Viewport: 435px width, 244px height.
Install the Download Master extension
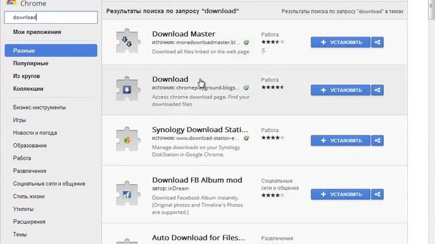coord(341,42)
